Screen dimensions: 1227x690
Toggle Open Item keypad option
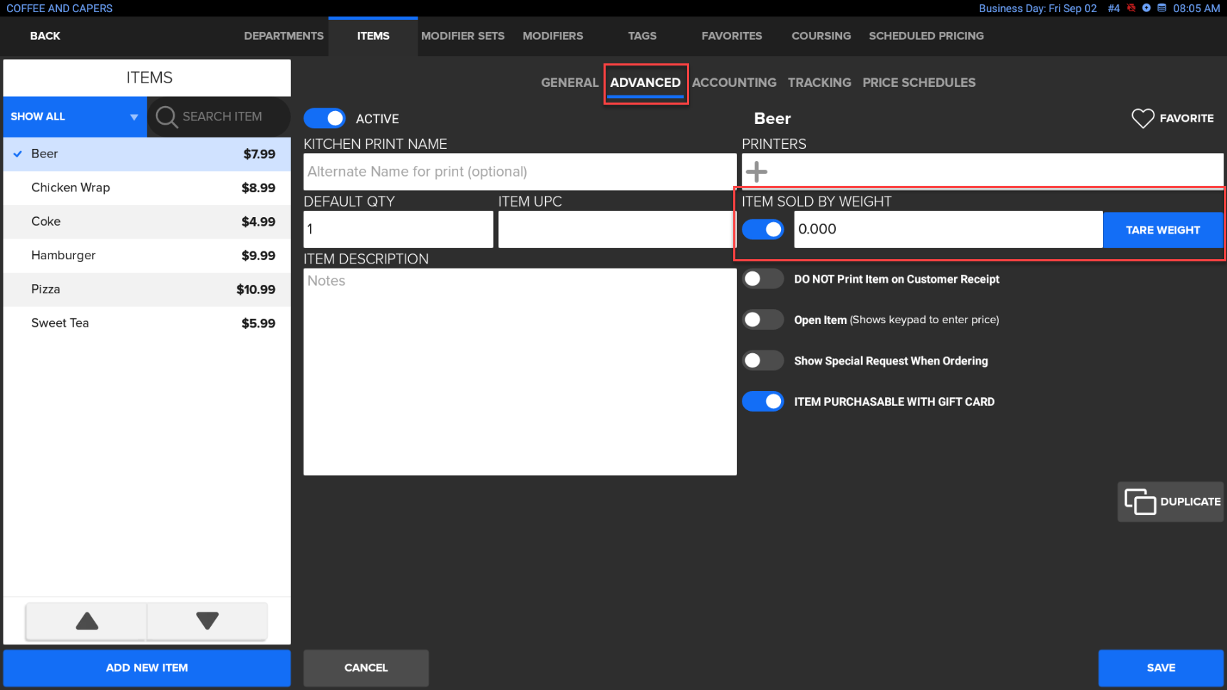pyautogui.click(x=762, y=320)
